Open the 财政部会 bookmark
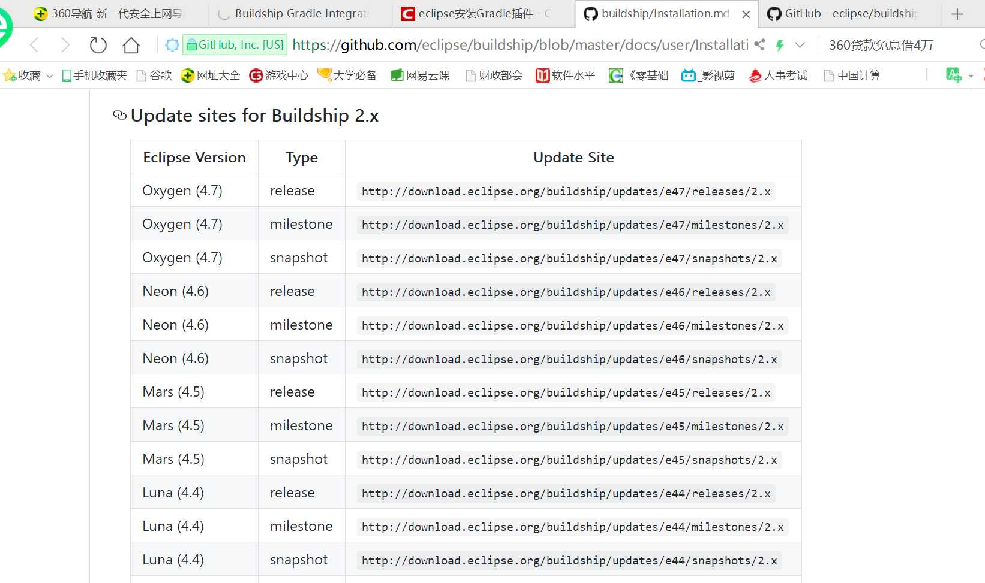 tap(494, 75)
